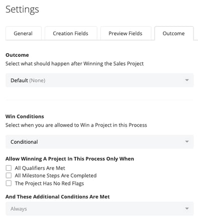Click the All Milestone Steps Are Completed label
The height and width of the screenshot is (220, 198).
coord(56,176)
